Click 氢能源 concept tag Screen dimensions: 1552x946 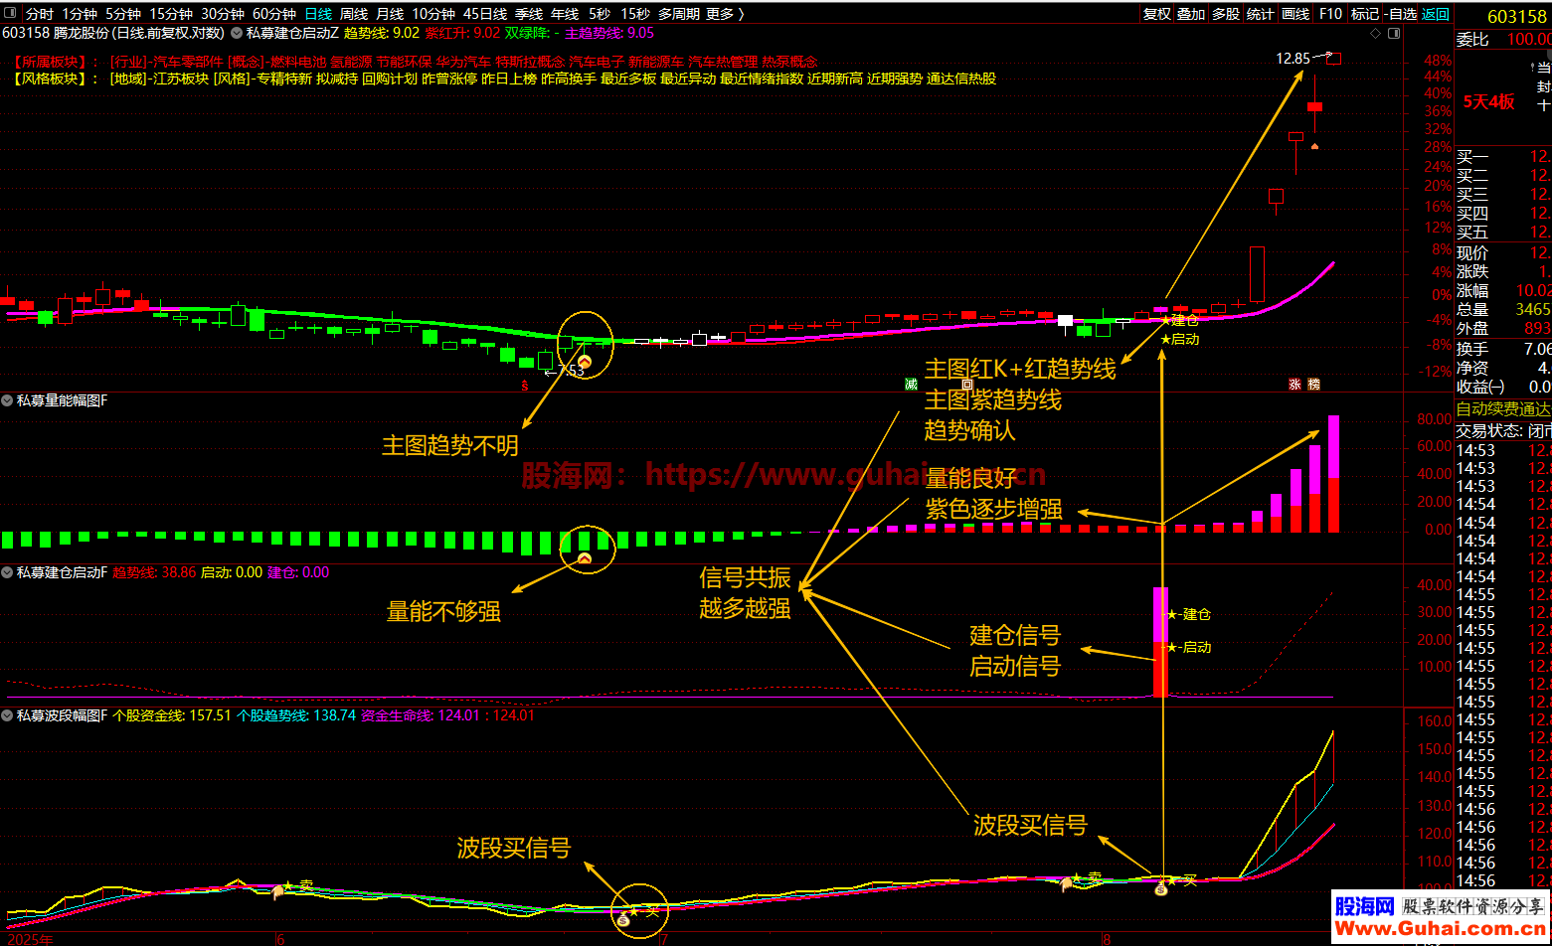[x=349, y=62]
